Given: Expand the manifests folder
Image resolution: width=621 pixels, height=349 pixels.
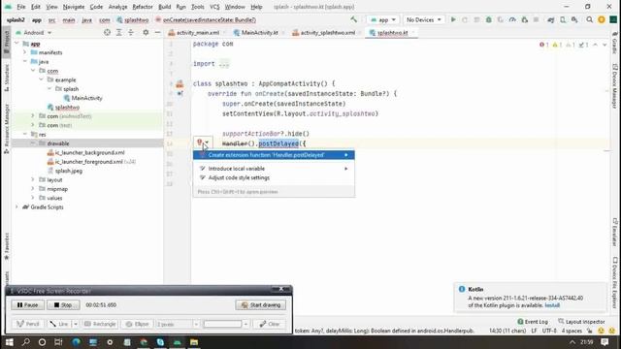Looking at the screenshot, I should (24, 52).
